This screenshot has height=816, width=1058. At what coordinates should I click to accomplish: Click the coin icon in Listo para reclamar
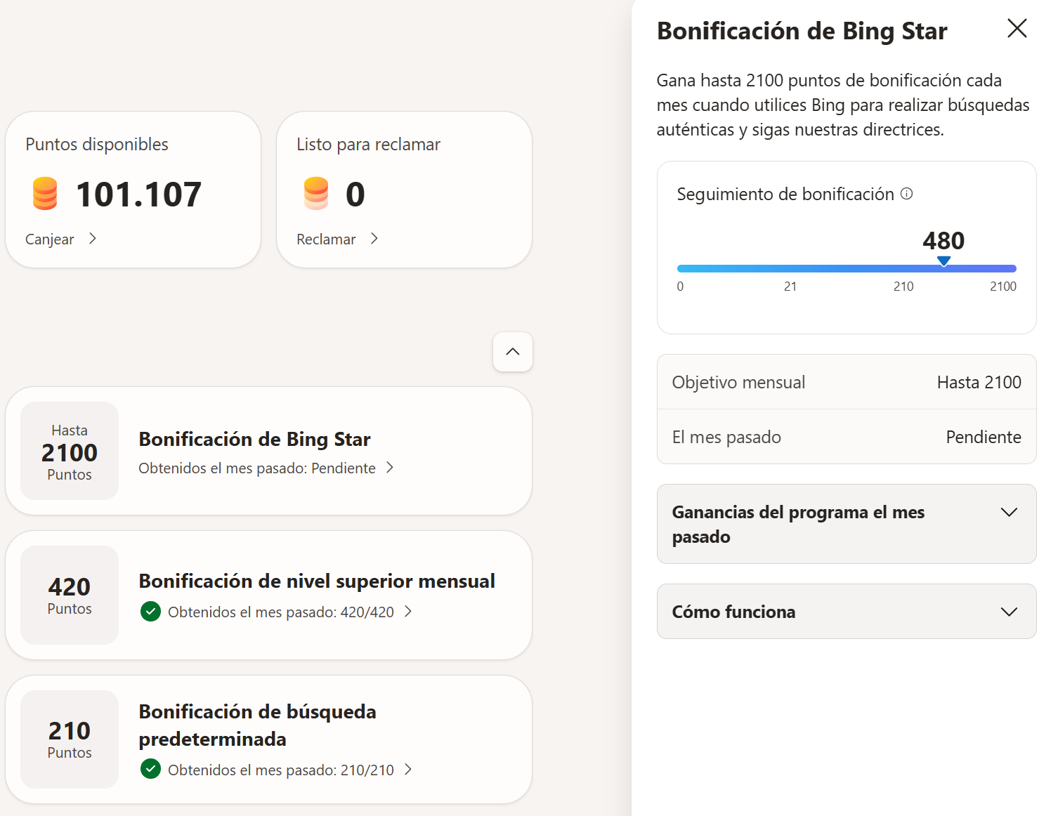coord(316,194)
